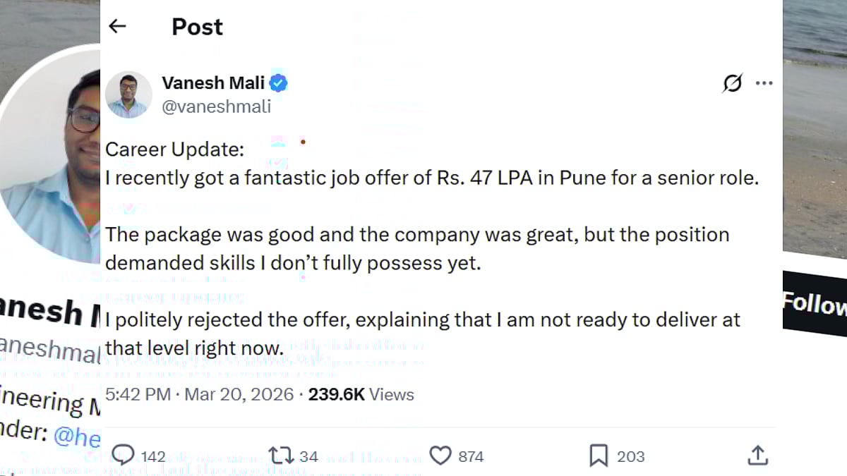
Task: Click the blue verified badge
Action: tap(279, 83)
